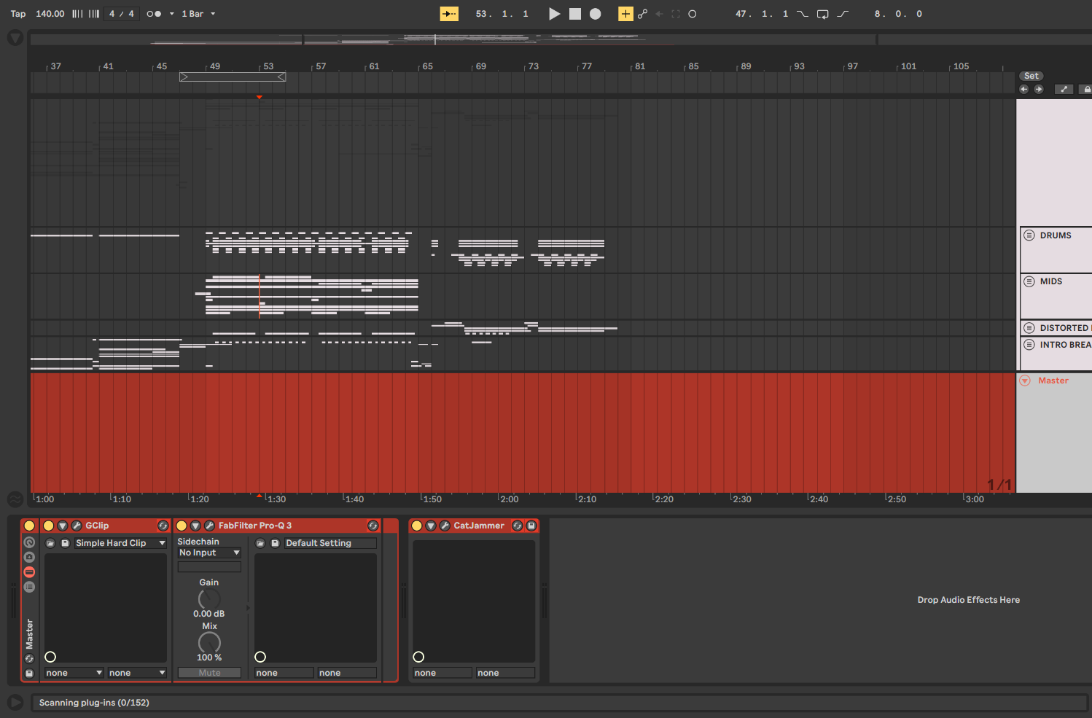Open GClip plug-in window via wrench icon
This screenshot has height=718, width=1092.
77,526
